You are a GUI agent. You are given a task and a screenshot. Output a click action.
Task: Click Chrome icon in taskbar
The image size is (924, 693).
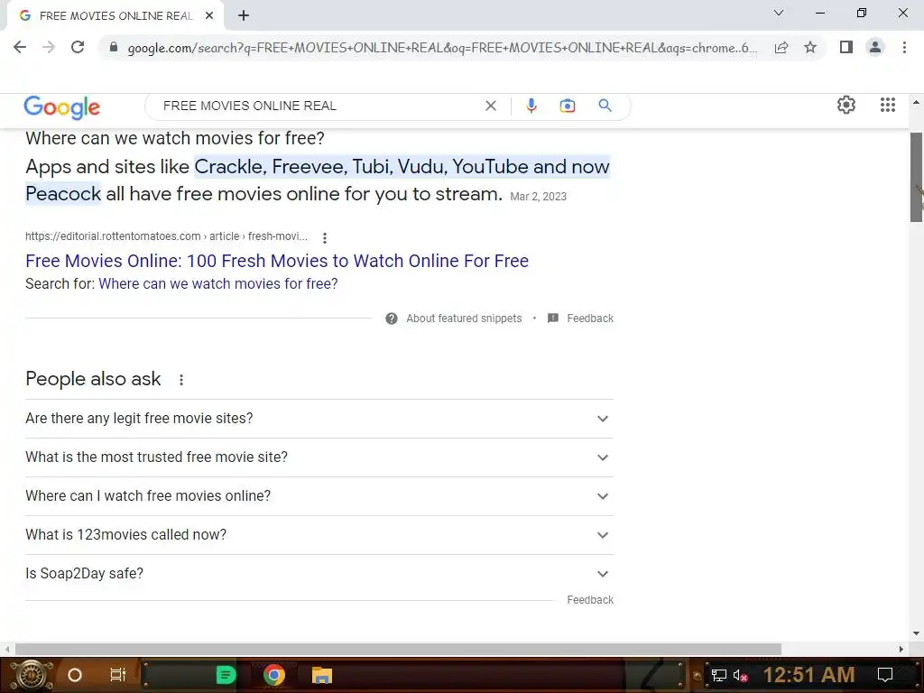[274, 675]
